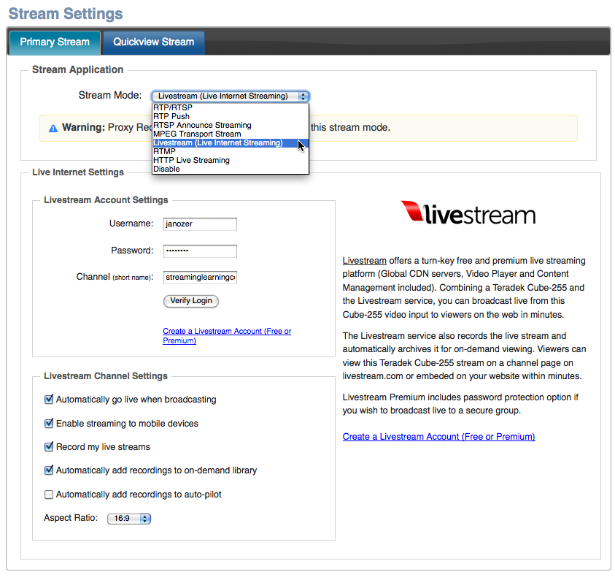Uncheck add recordings to on-demand library

pos(49,470)
